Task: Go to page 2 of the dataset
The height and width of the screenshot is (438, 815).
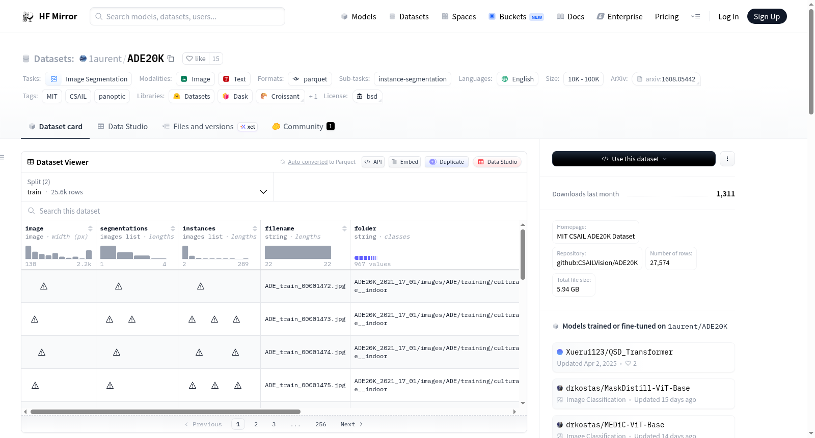Action: pos(256,424)
